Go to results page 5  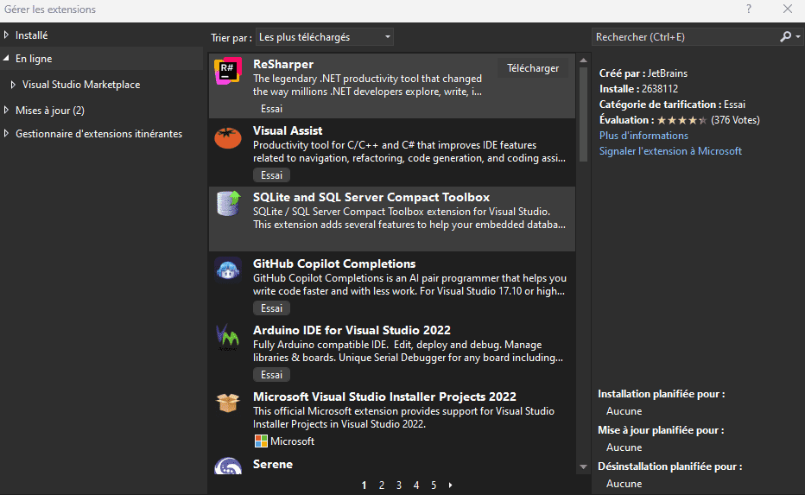(434, 485)
